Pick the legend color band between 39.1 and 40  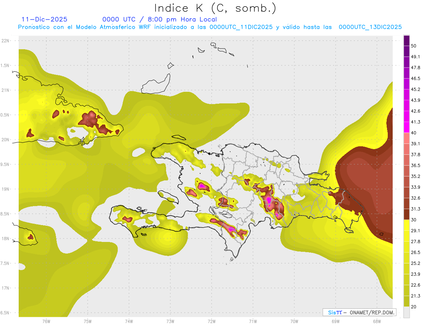[406, 138]
